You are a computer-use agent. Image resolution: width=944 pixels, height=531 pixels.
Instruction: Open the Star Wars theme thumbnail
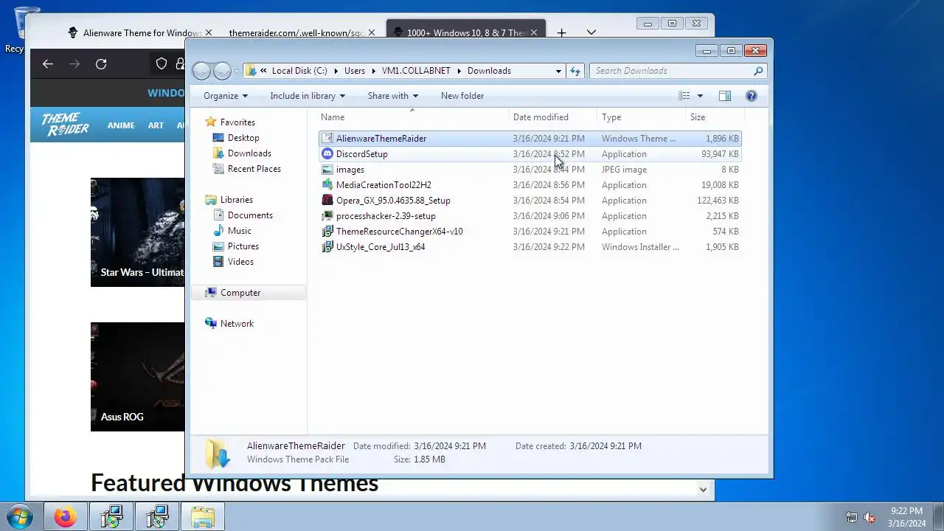coord(138,232)
